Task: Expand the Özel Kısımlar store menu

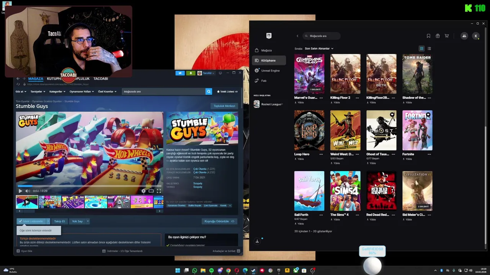Action: 107,92
